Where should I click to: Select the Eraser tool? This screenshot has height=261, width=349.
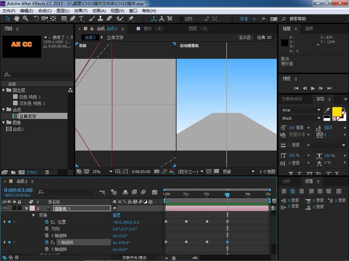[x=109, y=19]
